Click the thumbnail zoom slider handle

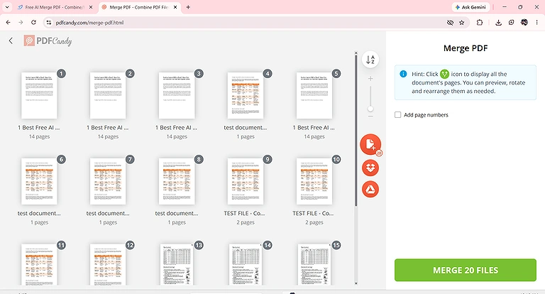click(370, 109)
